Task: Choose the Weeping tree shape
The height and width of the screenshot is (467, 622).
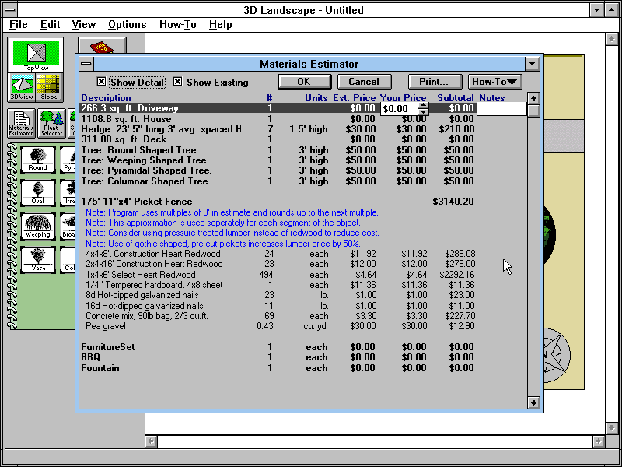Action: click(x=37, y=225)
